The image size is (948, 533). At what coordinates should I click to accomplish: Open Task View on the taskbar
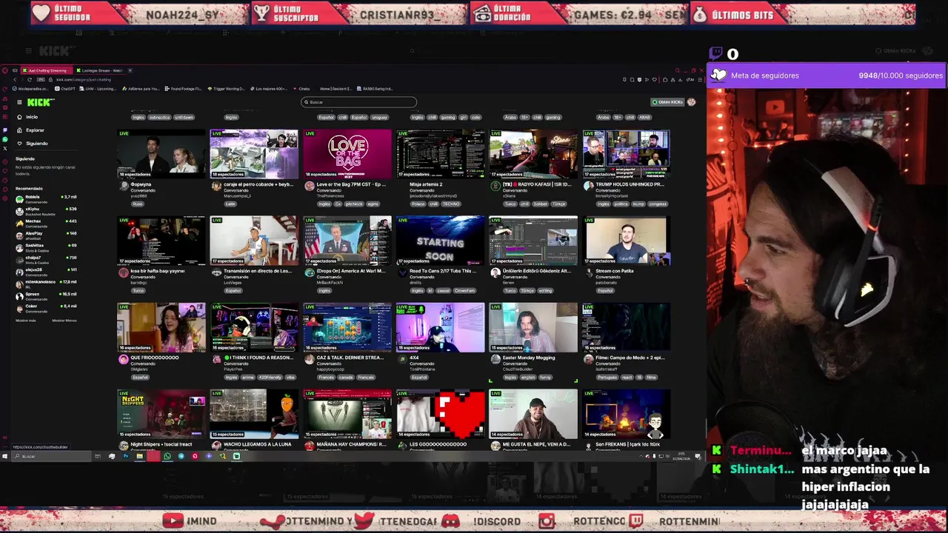98,456
